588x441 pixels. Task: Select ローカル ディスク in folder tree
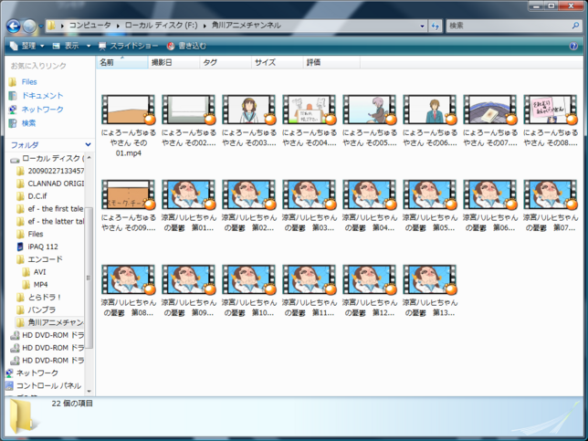coord(47,159)
